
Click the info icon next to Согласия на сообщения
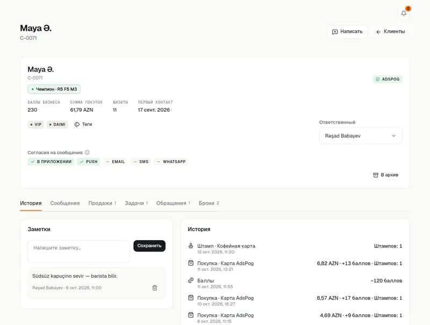pos(87,153)
